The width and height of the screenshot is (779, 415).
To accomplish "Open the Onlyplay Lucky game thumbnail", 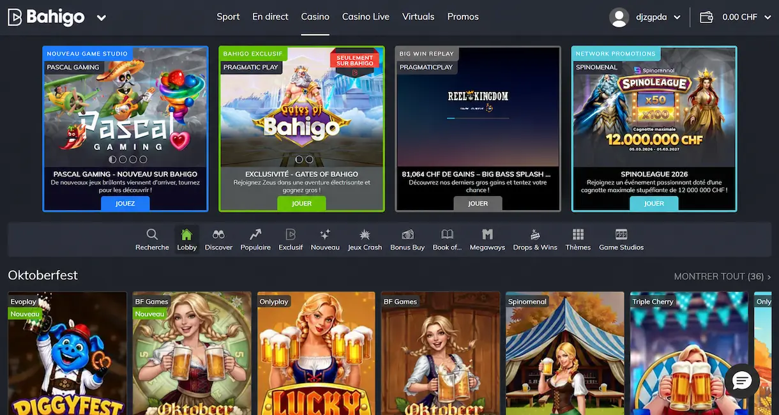I will click(x=316, y=353).
